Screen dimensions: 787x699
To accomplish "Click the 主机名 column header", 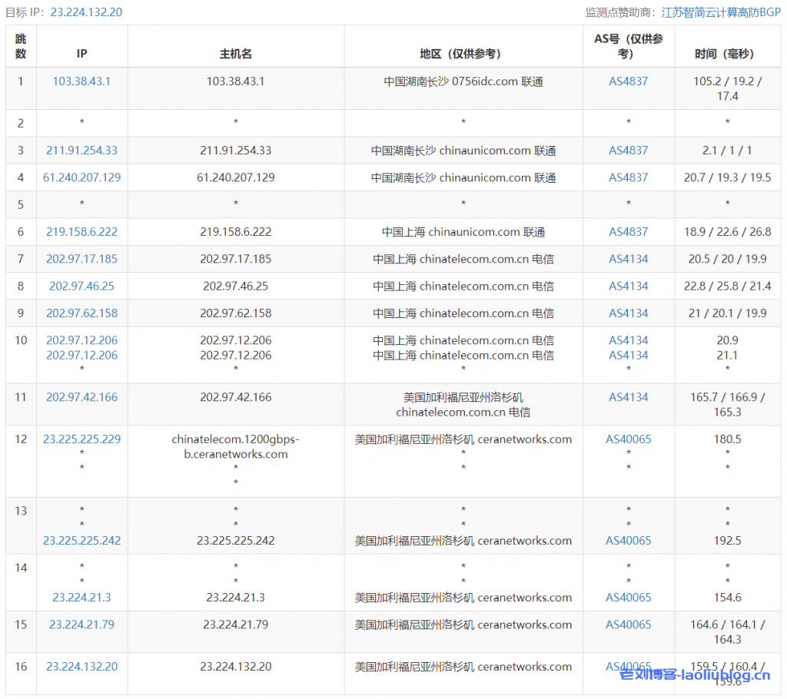I will (x=235, y=54).
